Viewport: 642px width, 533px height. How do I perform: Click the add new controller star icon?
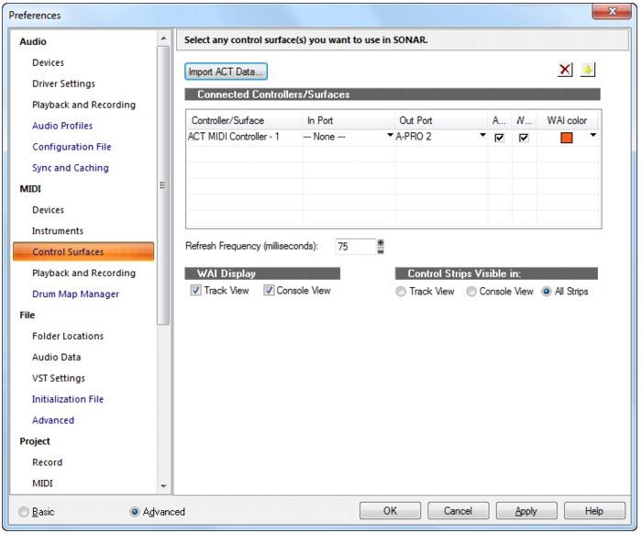click(x=588, y=71)
